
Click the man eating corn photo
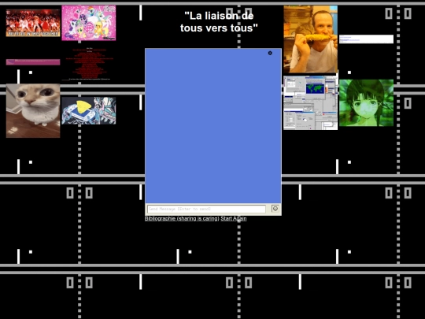click(311, 39)
